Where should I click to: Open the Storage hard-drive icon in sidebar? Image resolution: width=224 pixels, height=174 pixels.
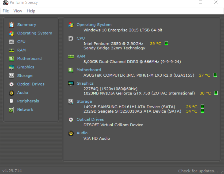[x=11, y=76]
